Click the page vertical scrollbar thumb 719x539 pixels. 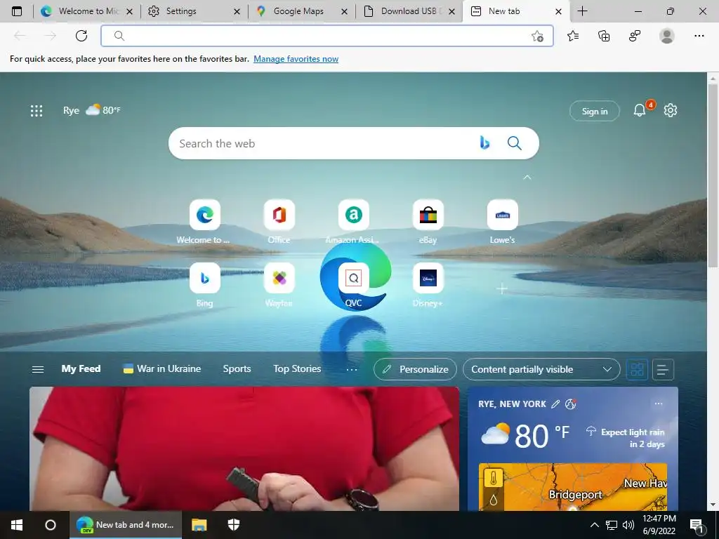713,176
